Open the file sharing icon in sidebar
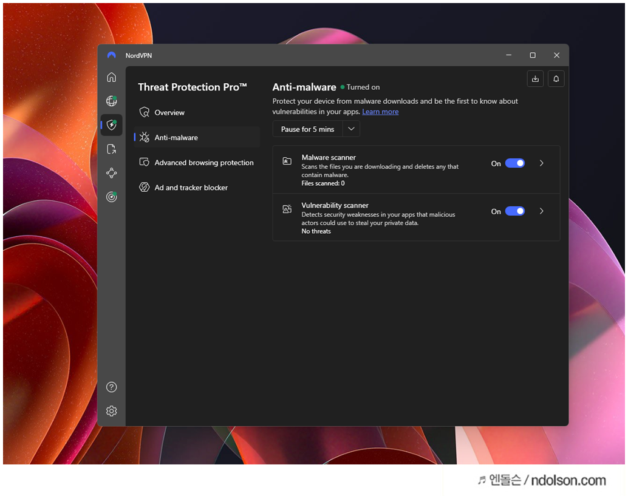This screenshot has height=496, width=628. point(111,149)
